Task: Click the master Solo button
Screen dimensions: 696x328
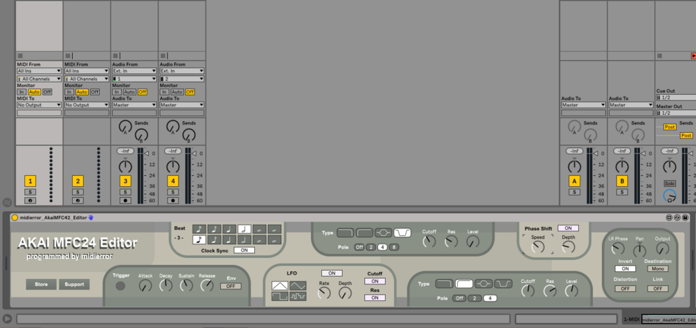Action: (x=670, y=183)
